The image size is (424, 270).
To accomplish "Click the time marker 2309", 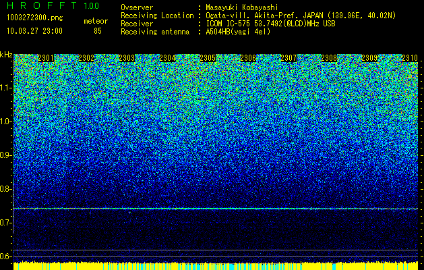I will click(x=369, y=58).
